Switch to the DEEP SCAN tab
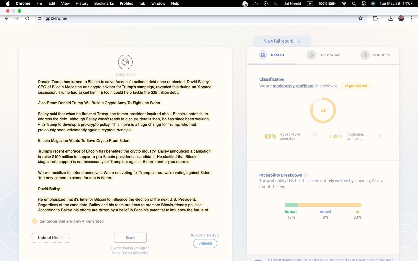Image resolution: width=418 pixels, height=261 pixels. tap(323, 55)
